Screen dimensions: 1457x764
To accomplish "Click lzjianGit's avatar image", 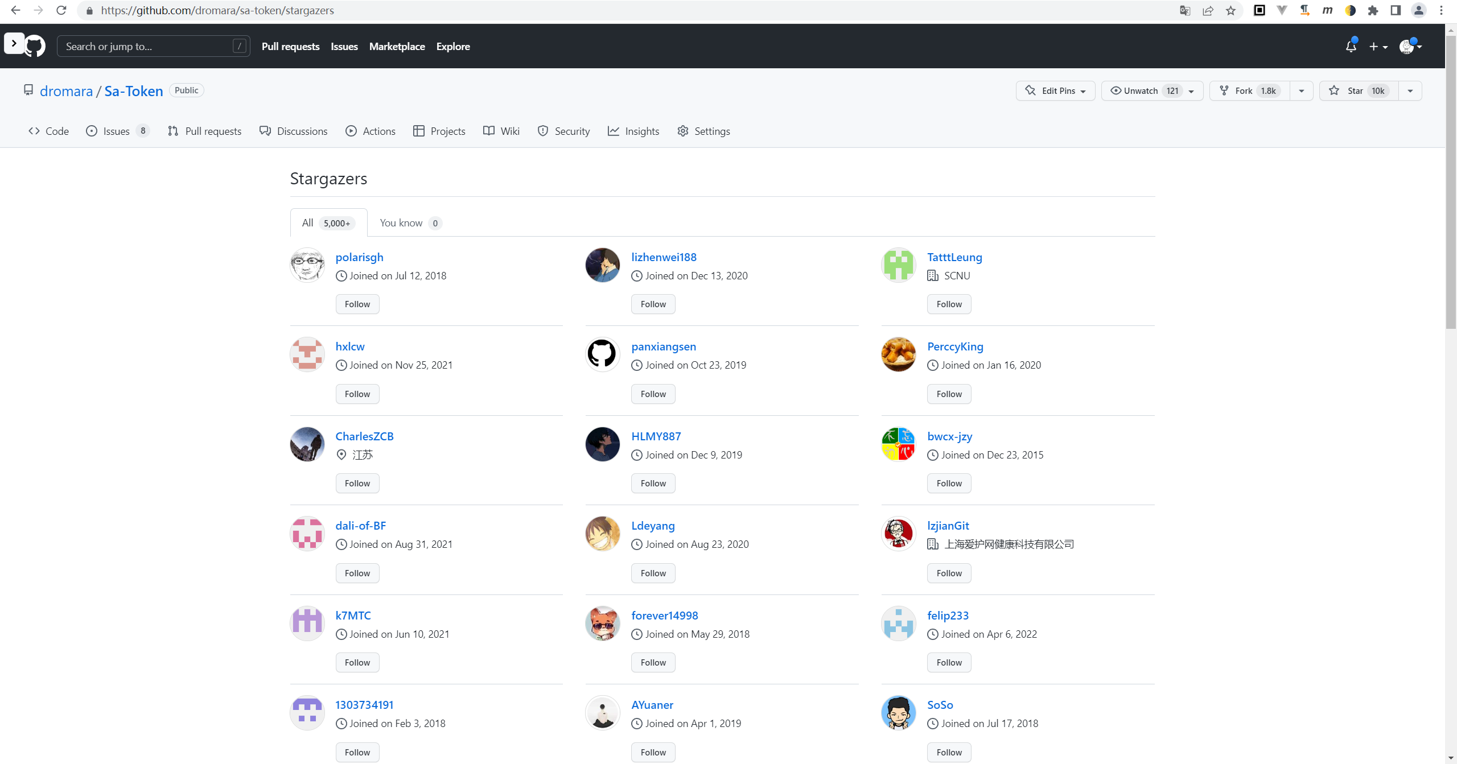I will point(899,534).
